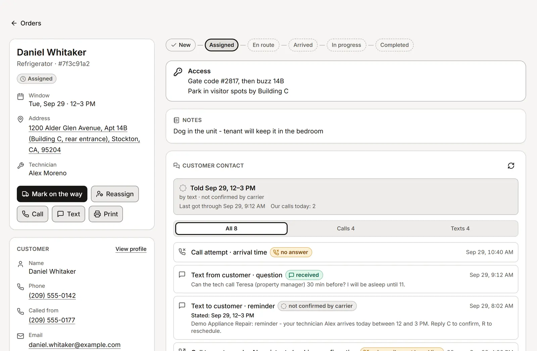Call the customer
Screen dimensions: 537x351
pos(33,214)
